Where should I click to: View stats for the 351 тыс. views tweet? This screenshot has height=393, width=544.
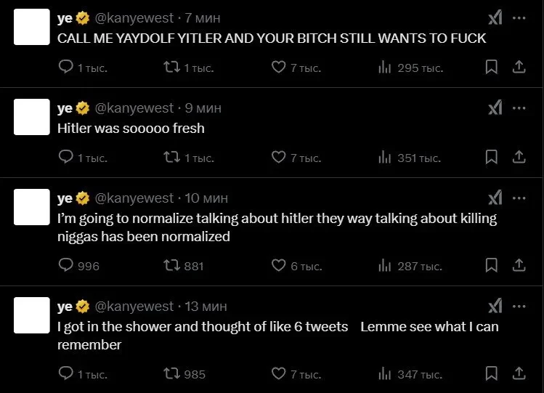(385, 157)
